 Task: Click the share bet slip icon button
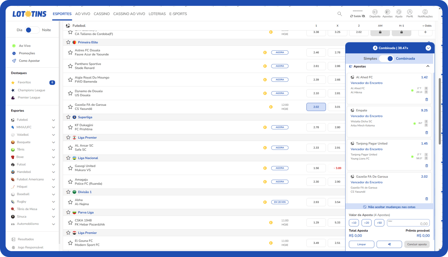click(389, 244)
